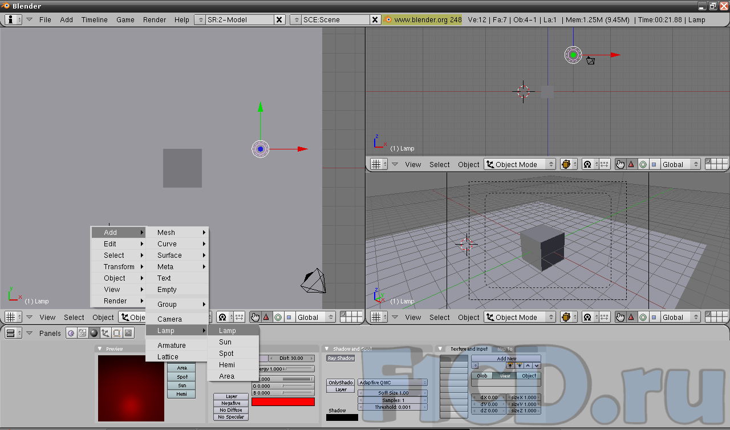
Task: Open Global orientation dropdown in bottom-right viewport
Action: (x=680, y=317)
